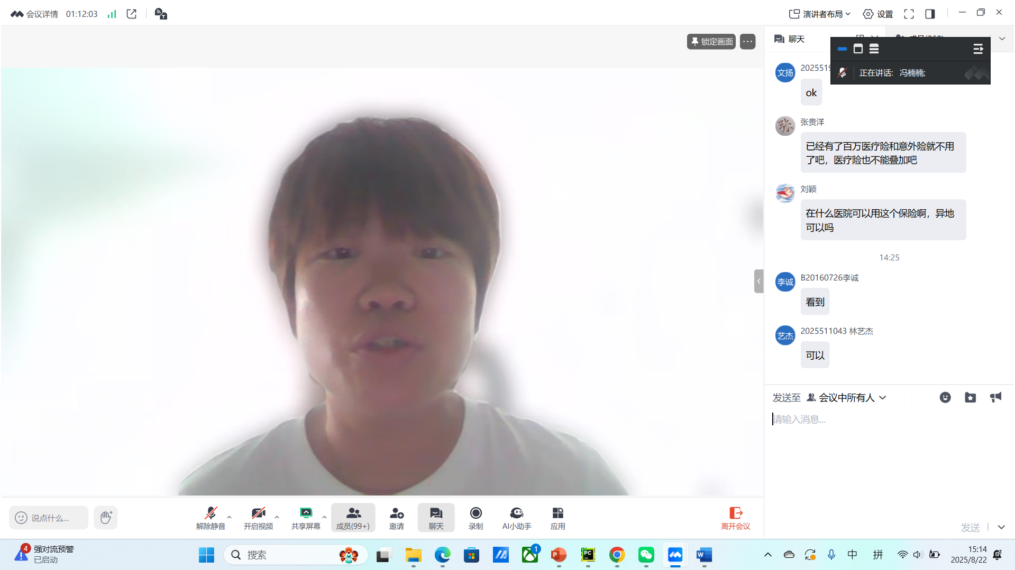This screenshot has height=570, width=1015.
Task: Open 会议详情 meeting details
Action: [35, 14]
